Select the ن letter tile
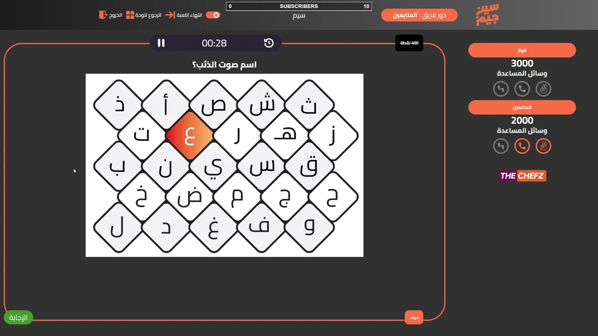Screen dimensions: 598x336 [x=166, y=167]
